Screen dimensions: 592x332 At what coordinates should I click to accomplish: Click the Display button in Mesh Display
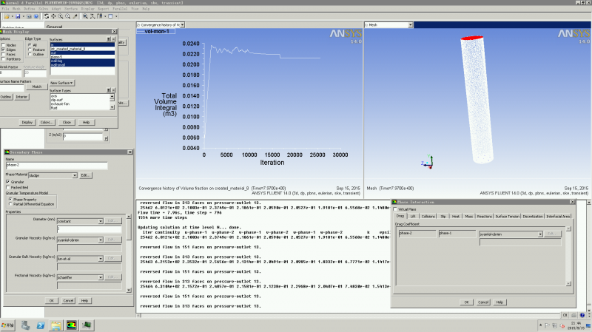tap(27, 122)
